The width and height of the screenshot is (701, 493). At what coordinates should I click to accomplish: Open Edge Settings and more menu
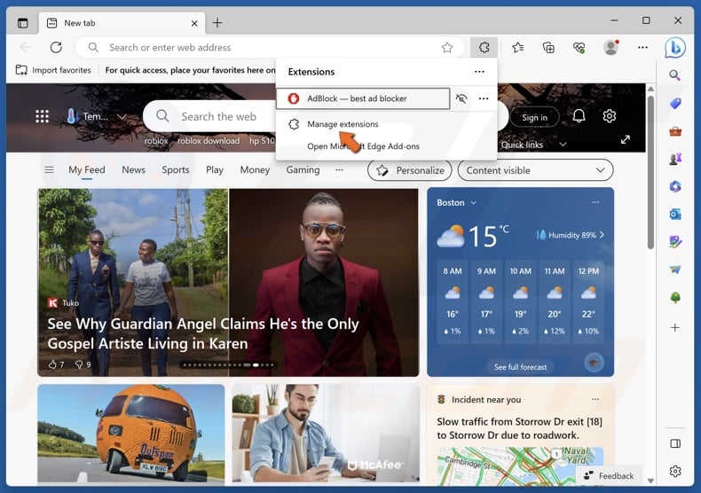643,47
